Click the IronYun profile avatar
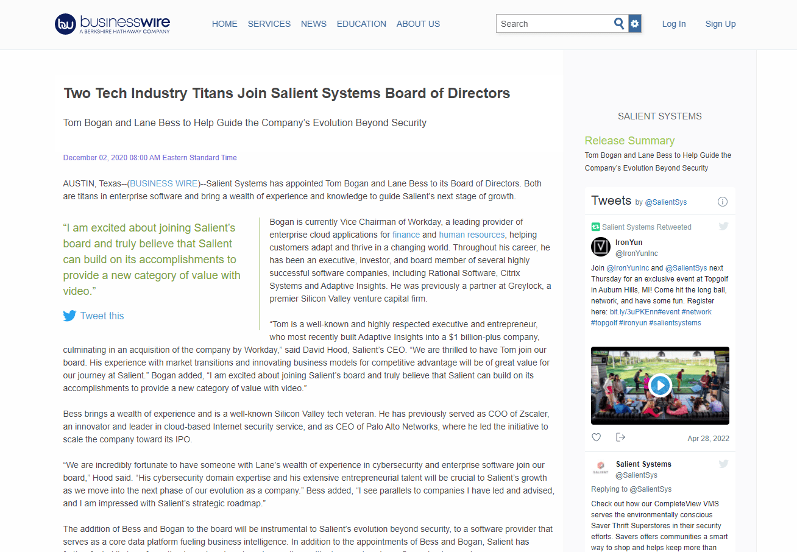 (x=601, y=247)
